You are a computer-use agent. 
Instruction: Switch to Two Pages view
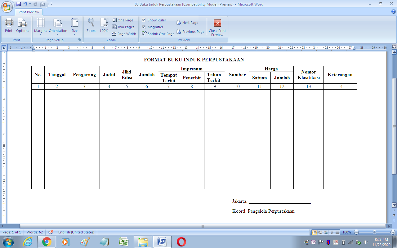click(123, 27)
